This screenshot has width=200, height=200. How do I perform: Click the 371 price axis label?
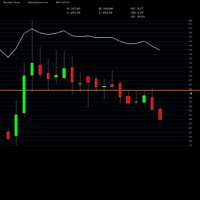pyautogui.click(x=190, y=146)
